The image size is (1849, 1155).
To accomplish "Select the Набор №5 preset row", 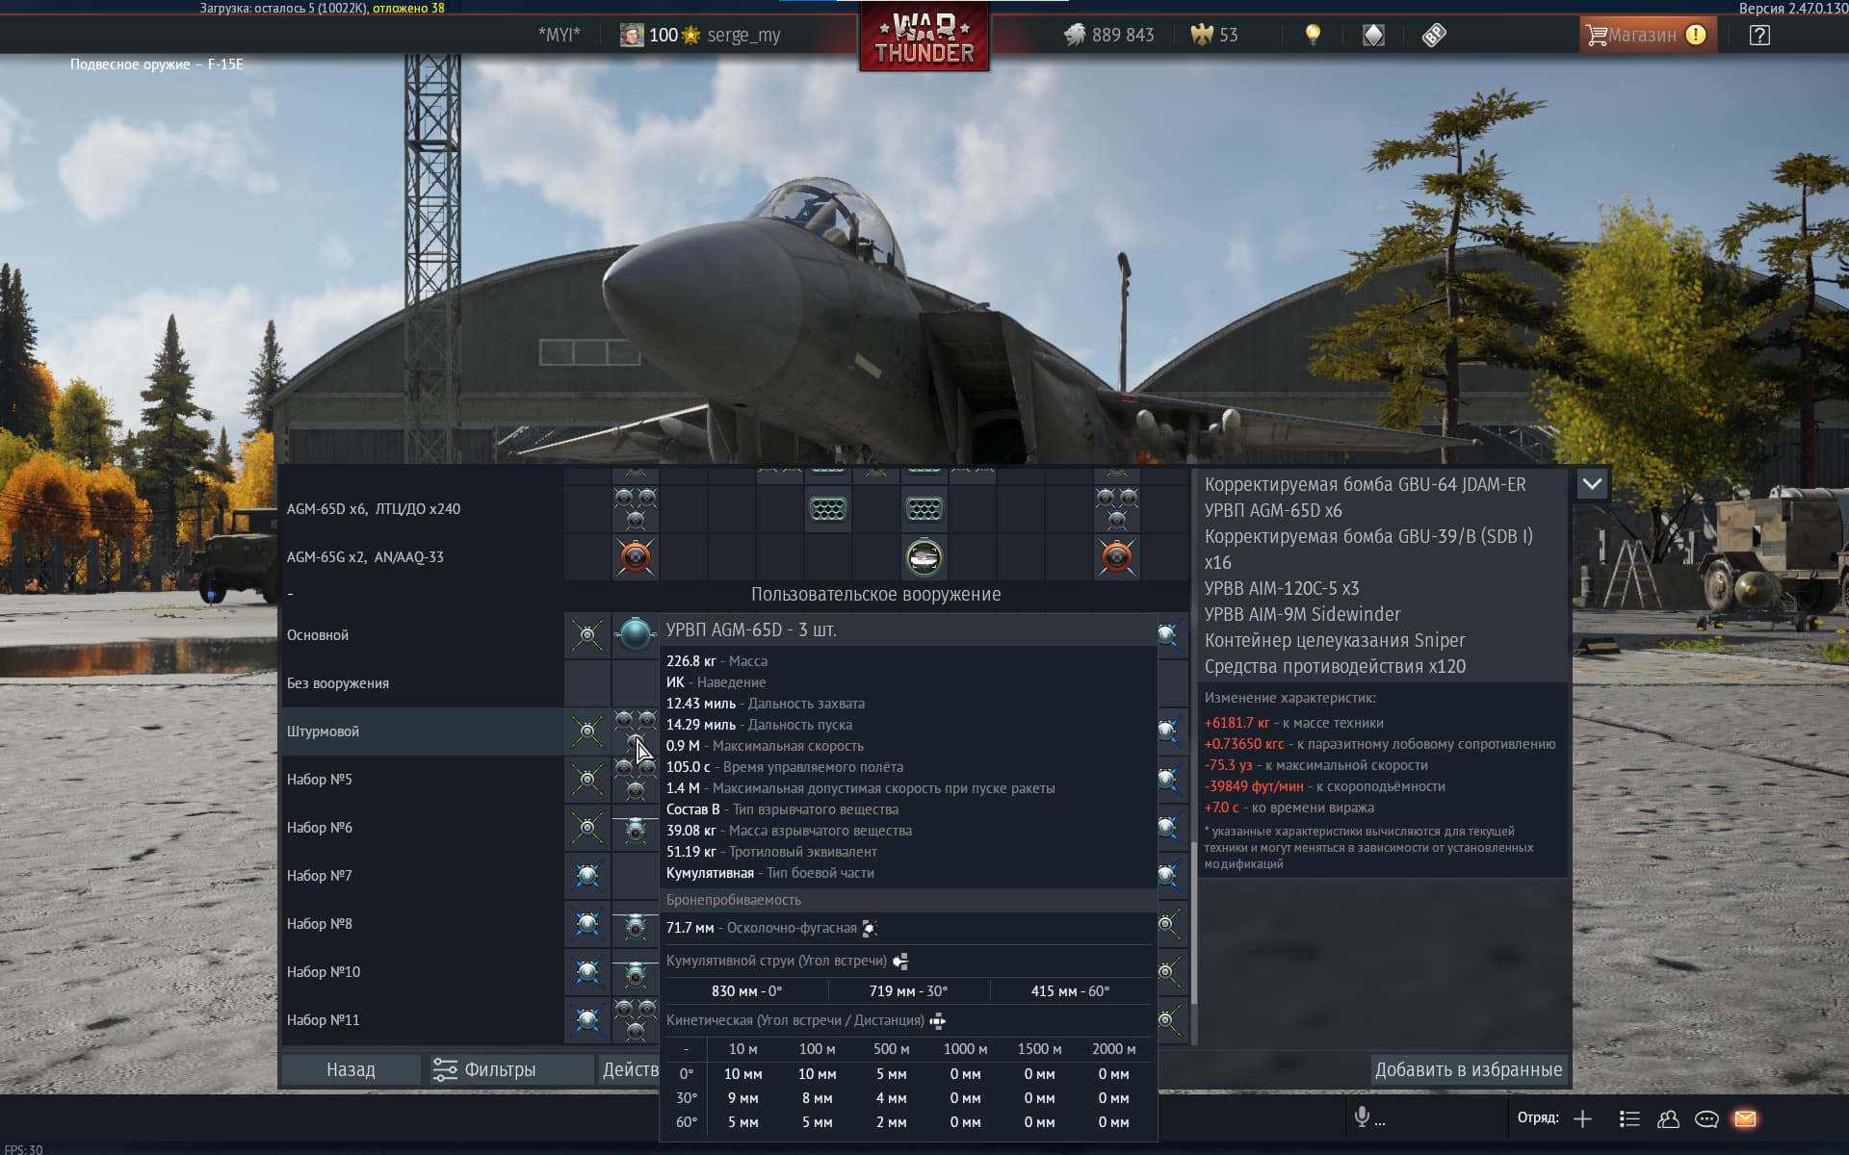I will click(421, 780).
